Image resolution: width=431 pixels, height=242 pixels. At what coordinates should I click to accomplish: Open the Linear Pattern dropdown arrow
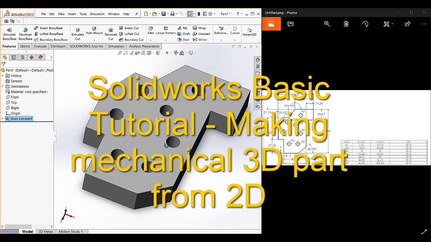pos(166,40)
